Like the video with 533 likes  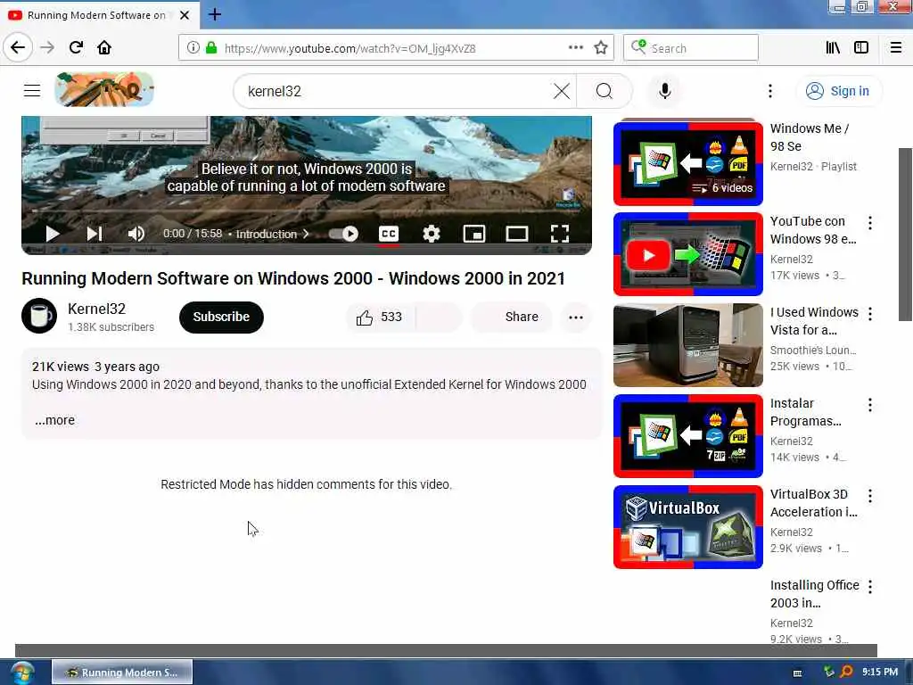point(380,317)
